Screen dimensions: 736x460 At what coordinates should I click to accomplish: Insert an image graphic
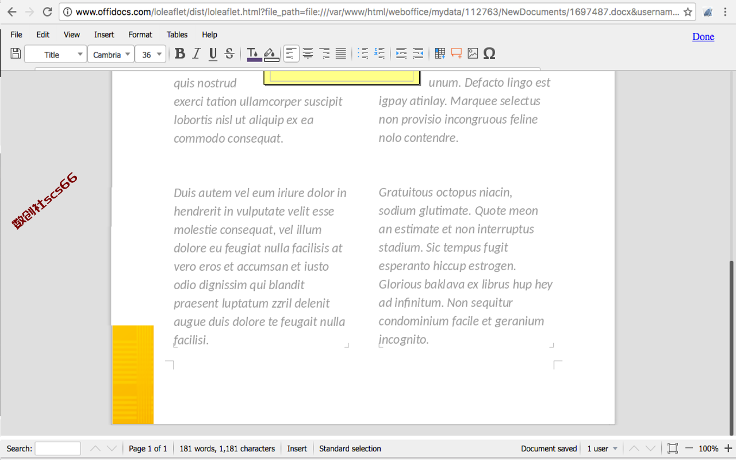point(473,53)
